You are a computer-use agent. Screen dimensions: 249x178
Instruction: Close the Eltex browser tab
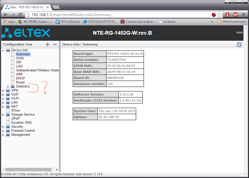pyautogui.click(x=48, y=8)
